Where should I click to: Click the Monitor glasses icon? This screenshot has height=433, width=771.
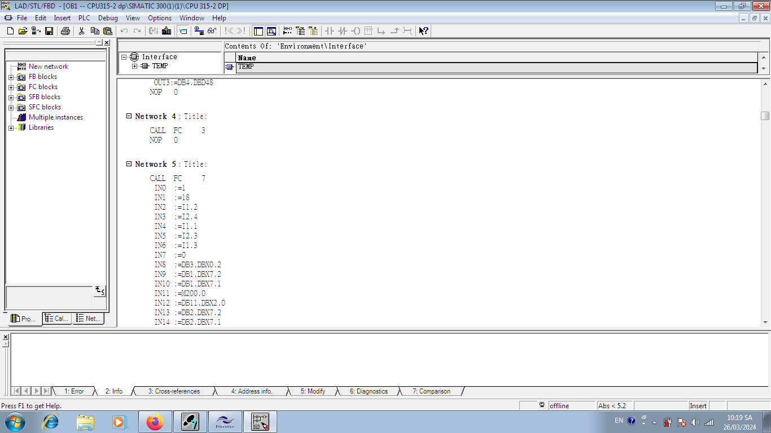click(x=212, y=31)
